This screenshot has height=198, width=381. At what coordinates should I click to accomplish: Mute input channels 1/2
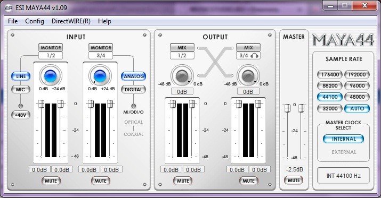51,181
